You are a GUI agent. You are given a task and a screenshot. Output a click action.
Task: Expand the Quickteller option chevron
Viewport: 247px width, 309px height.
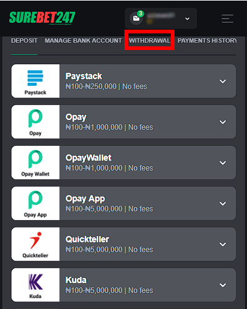[223, 244]
